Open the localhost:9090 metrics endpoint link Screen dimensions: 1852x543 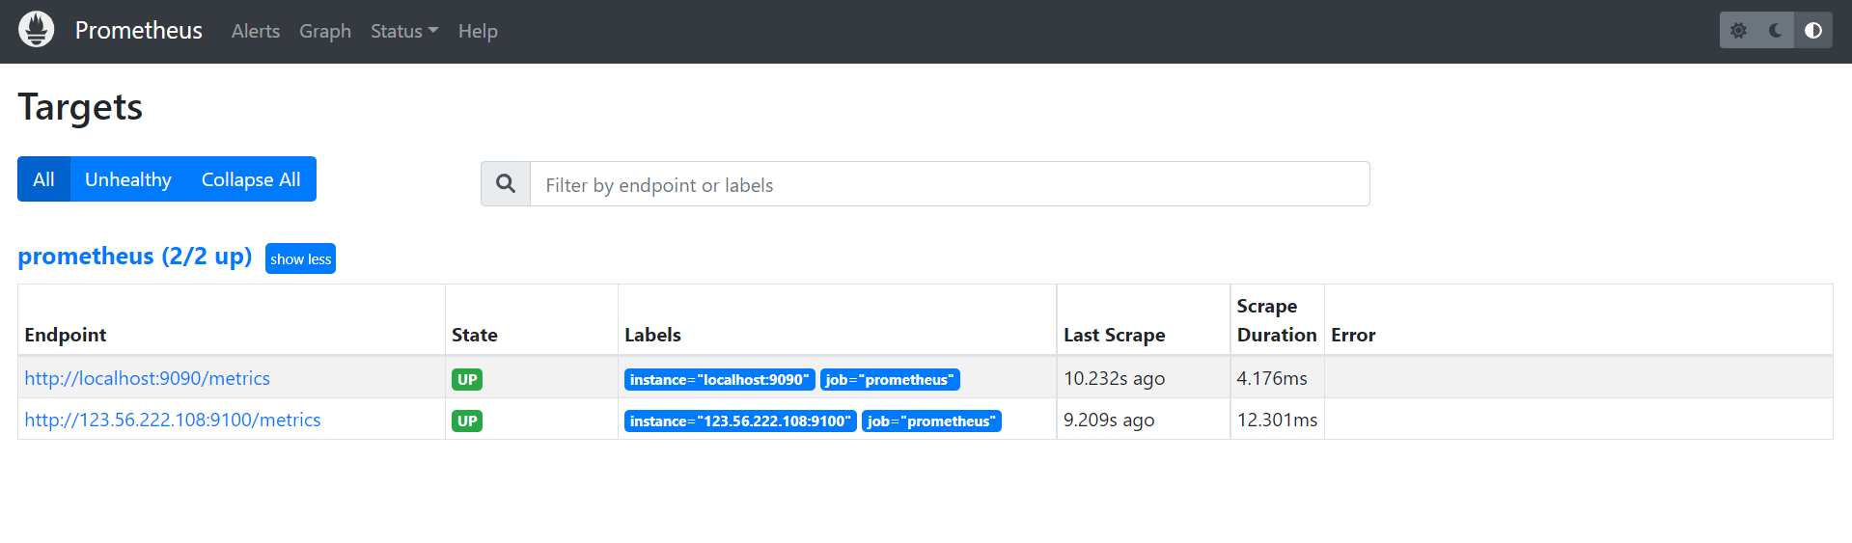click(x=148, y=378)
